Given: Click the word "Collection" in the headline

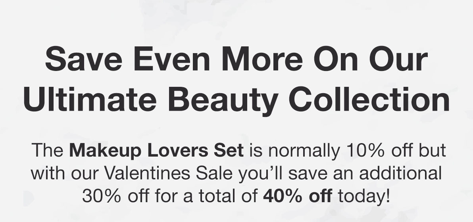Looking at the screenshot, I should [x=369, y=99].
